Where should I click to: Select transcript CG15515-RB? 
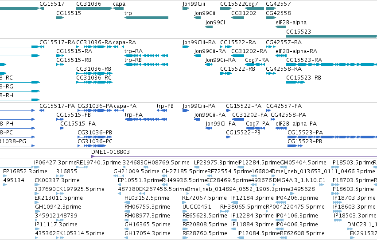(x=60, y=65)
